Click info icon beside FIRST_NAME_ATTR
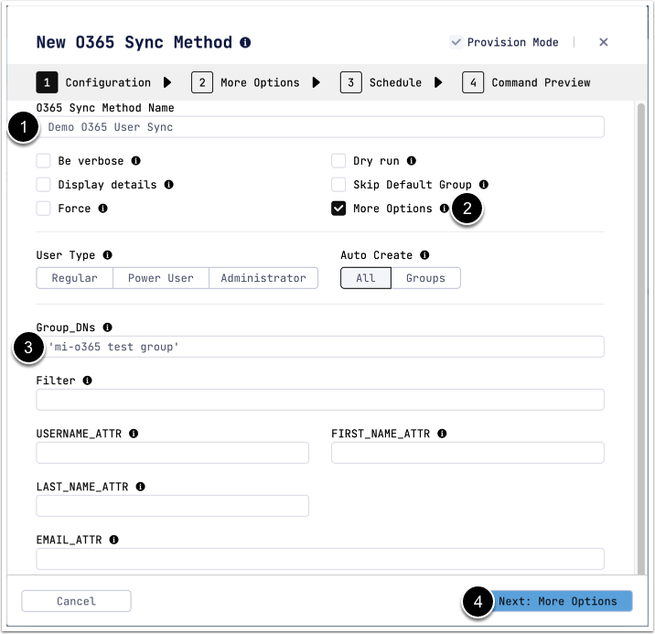This screenshot has height=634, width=655. pos(442,434)
